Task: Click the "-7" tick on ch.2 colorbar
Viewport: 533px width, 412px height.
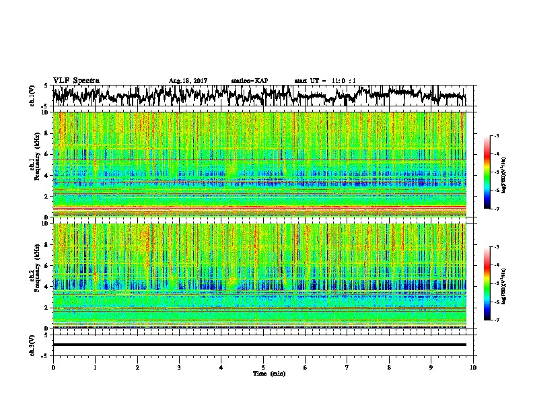Action: [x=497, y=320]
